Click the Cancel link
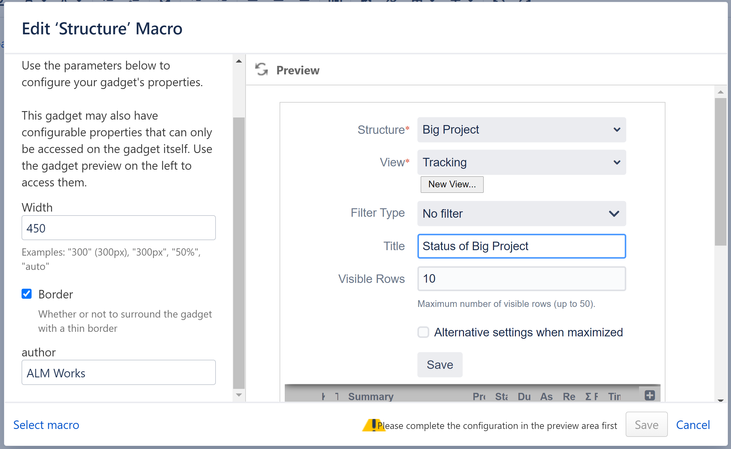 pos(693,425)
